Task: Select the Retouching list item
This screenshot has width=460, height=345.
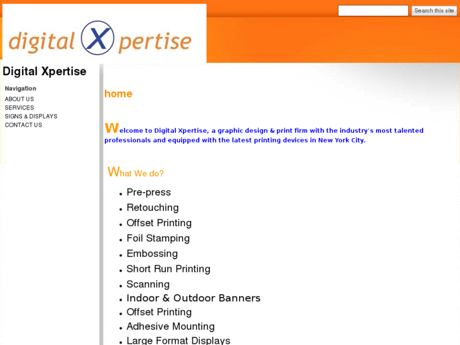Action: click(152, 208)
